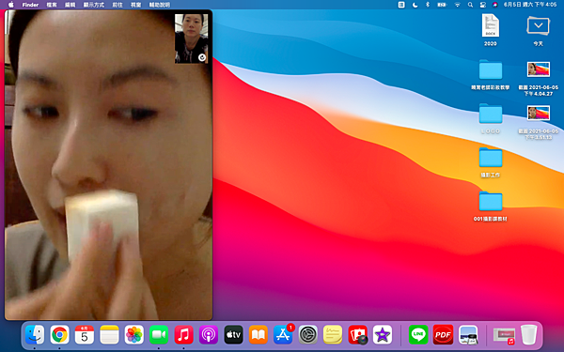Viewport: 564px width, 352px height.
Task: Open the LINE app in the Dock
Action: point(418,335)
